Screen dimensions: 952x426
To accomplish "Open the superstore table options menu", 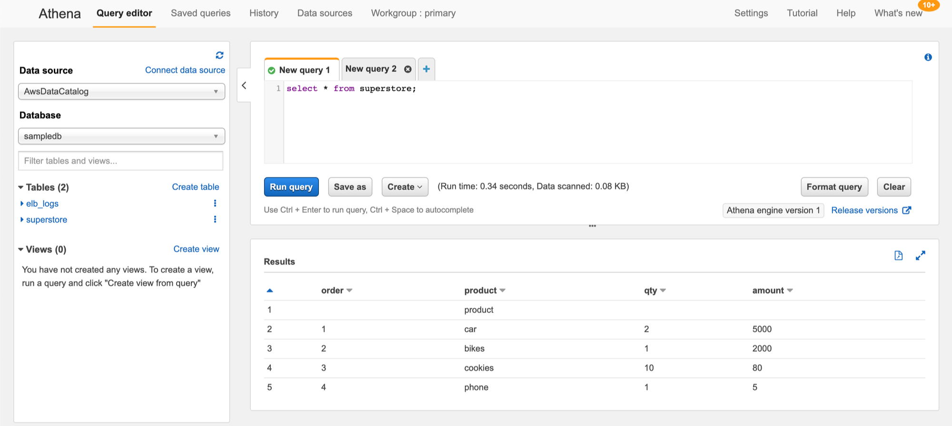I will pyautogui.click(x=215, y=219).
